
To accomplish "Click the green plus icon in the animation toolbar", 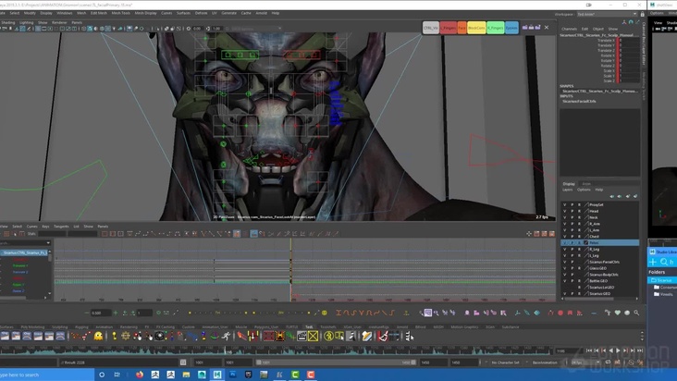I will (x=116, y=313).
